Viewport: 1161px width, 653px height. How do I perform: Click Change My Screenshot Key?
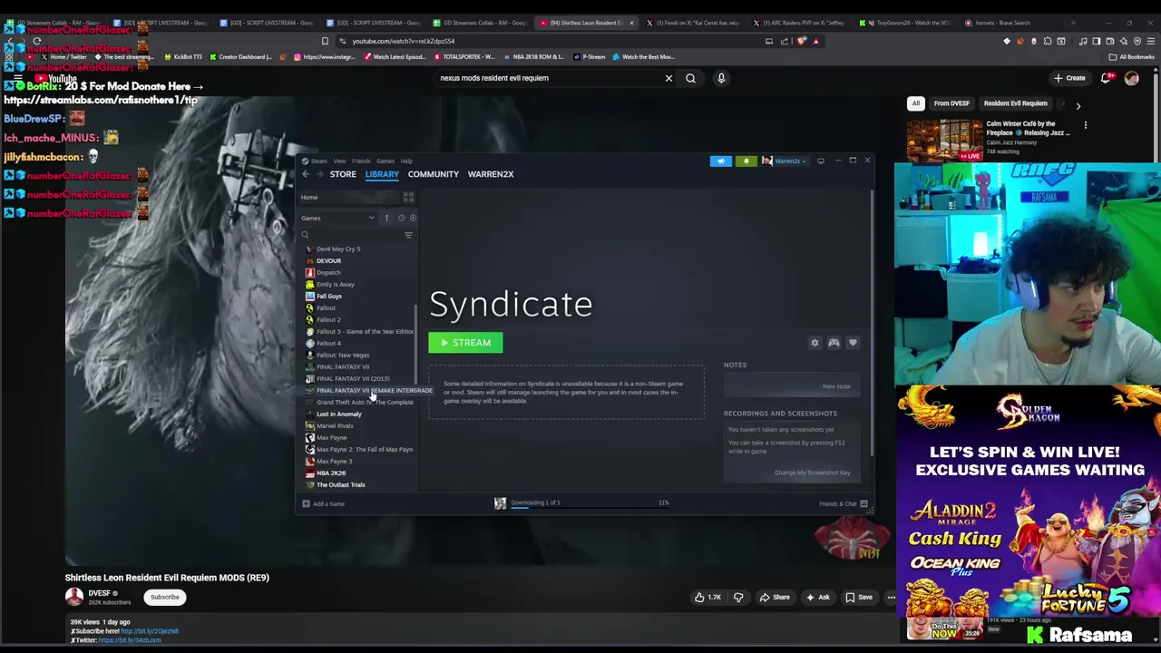812,473
